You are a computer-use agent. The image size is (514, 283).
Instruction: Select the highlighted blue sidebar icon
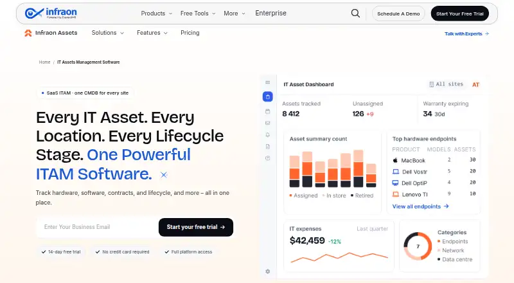click(268, 96)
